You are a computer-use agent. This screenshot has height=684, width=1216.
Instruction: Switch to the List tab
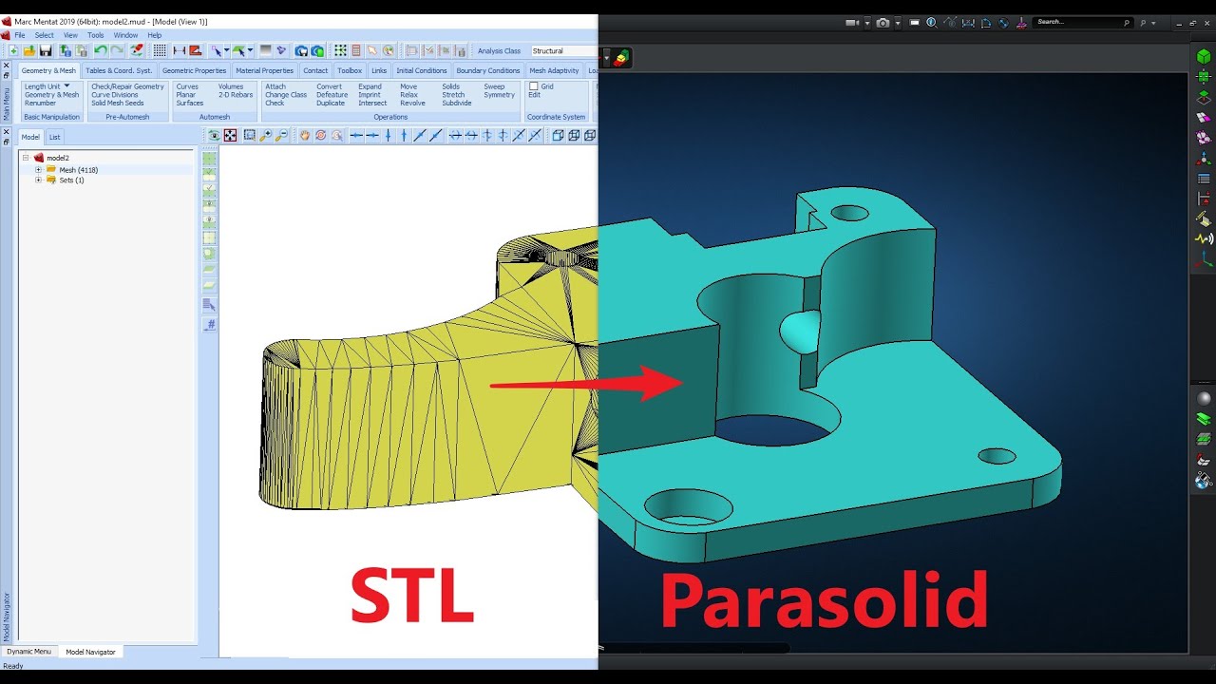[x=55, y=137]
